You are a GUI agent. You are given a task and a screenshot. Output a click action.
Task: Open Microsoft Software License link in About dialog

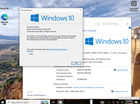click(58, 49)
